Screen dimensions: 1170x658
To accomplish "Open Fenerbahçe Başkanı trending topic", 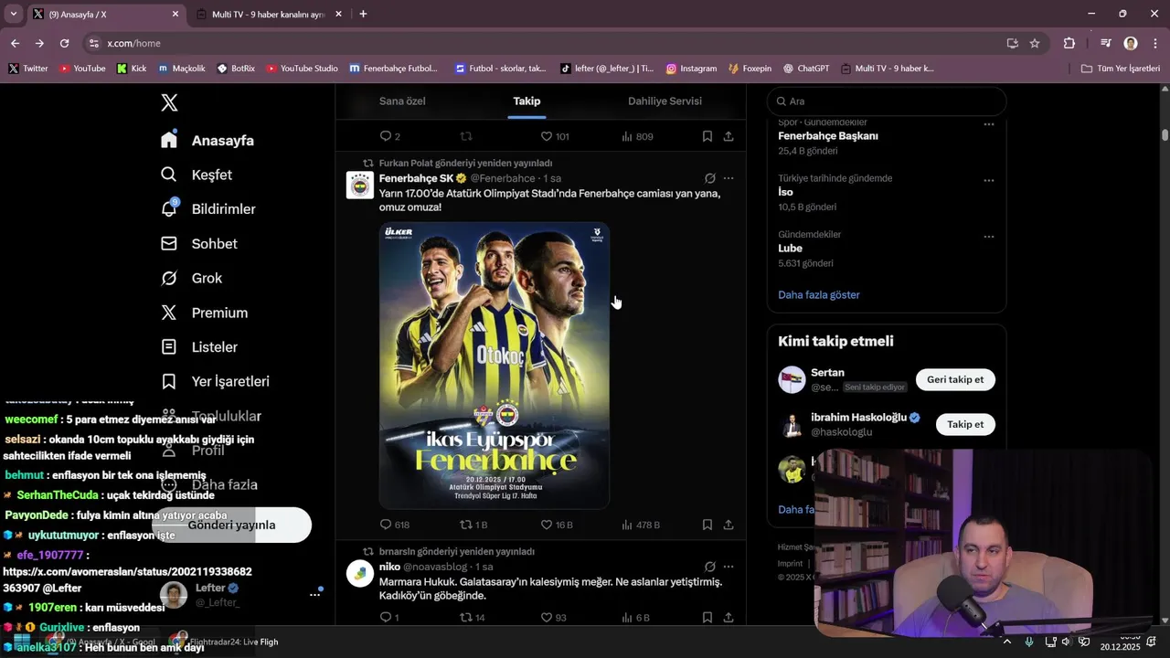I will tap(828, 136).
